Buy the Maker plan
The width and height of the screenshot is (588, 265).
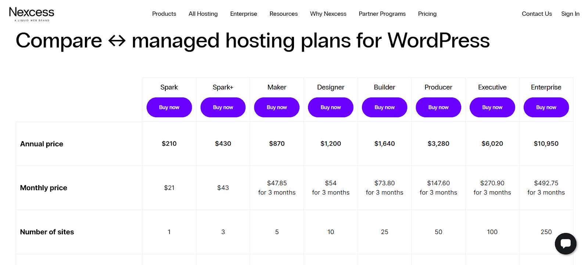[x=277, y=107]
